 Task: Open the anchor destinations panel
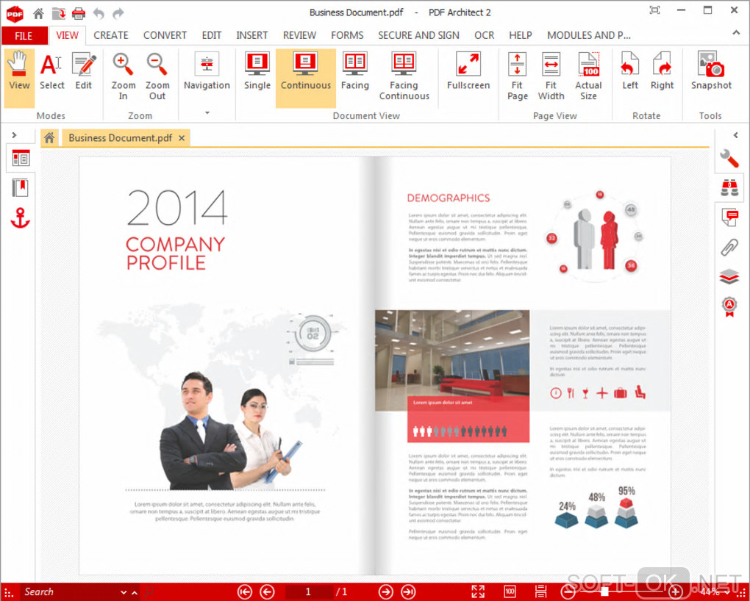20,217
